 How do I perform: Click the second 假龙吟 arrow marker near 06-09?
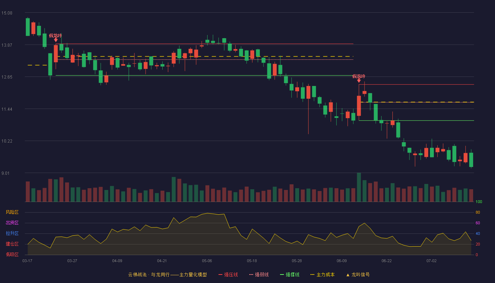[359, 80]
